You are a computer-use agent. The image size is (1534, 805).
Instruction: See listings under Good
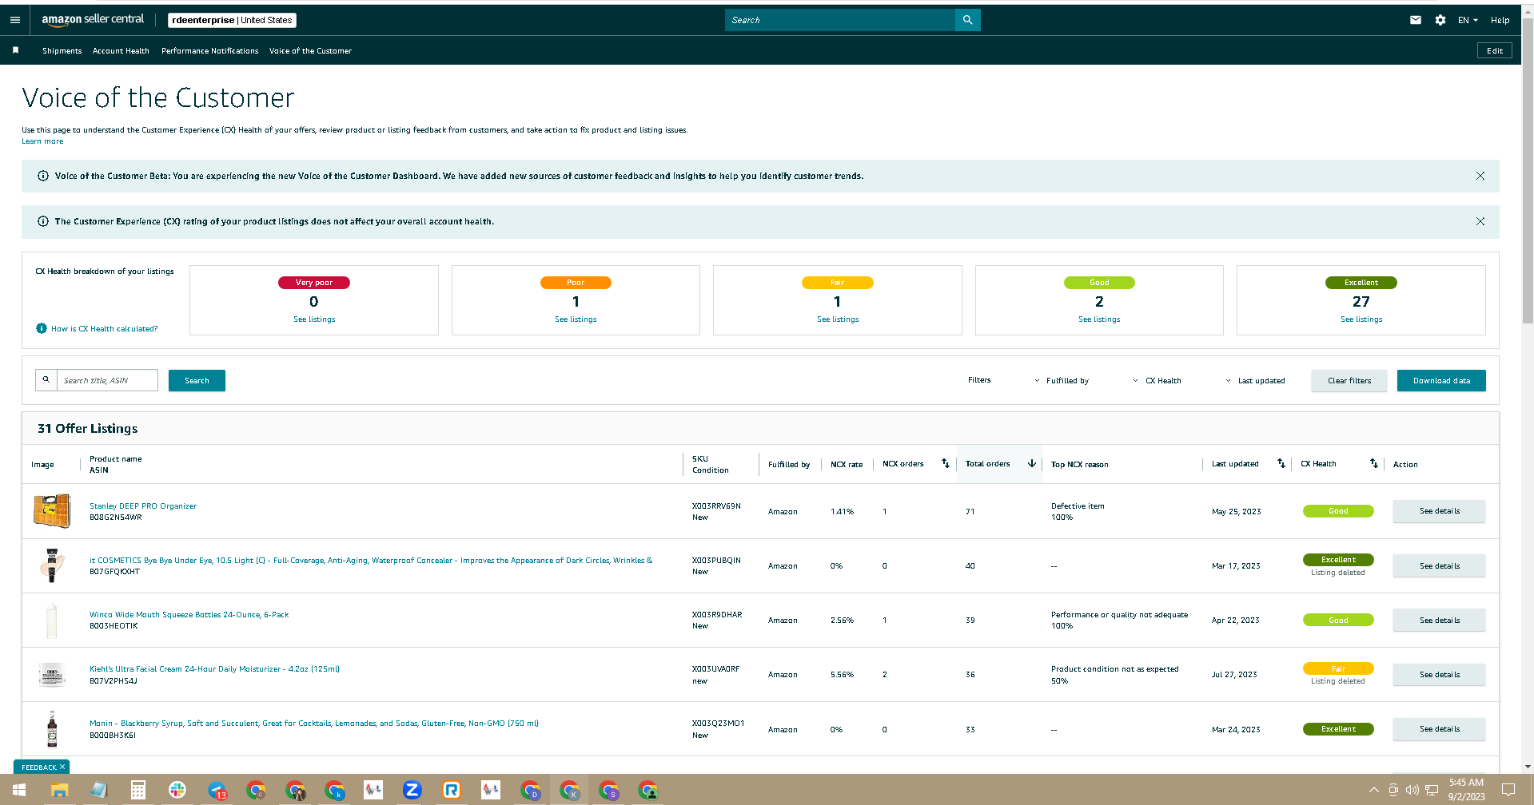point(1099,319)
